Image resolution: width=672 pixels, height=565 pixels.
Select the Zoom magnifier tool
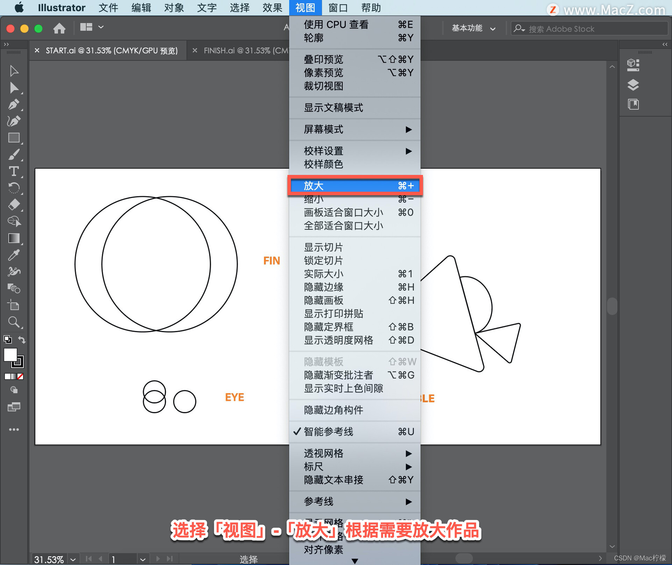14,322
